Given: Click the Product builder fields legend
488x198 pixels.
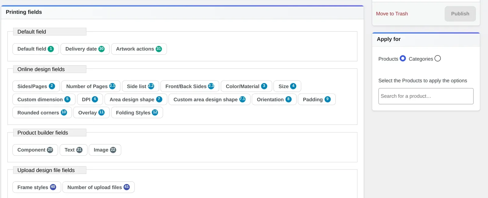Looking at the screenshot, I should point(50,133).
